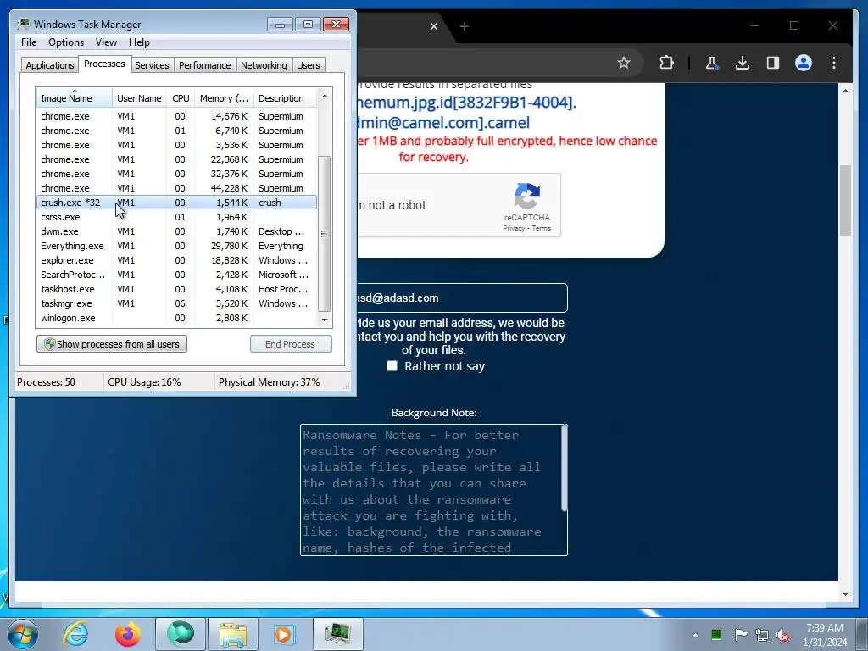The image size is (868, 651).
Task: Select winlogon.exe process row
Action: tap(176, 318)
